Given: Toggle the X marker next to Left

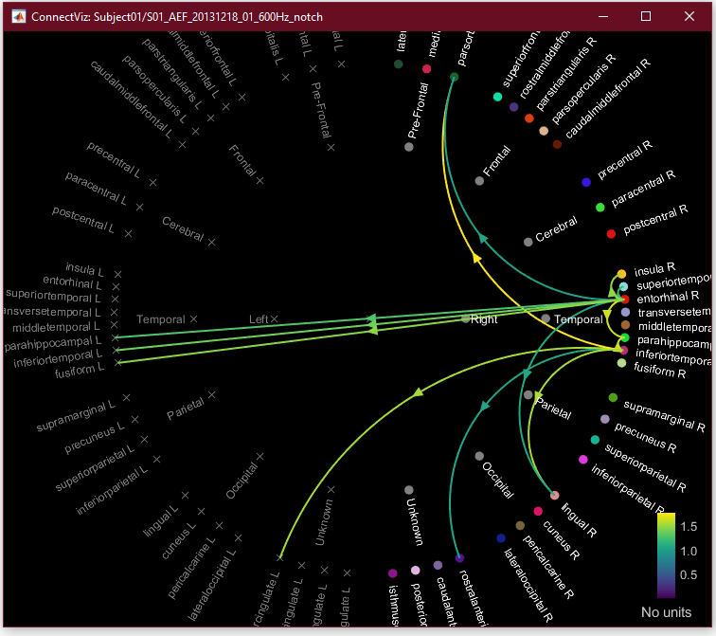Looking at the screenshot, I should coord(274,319).
